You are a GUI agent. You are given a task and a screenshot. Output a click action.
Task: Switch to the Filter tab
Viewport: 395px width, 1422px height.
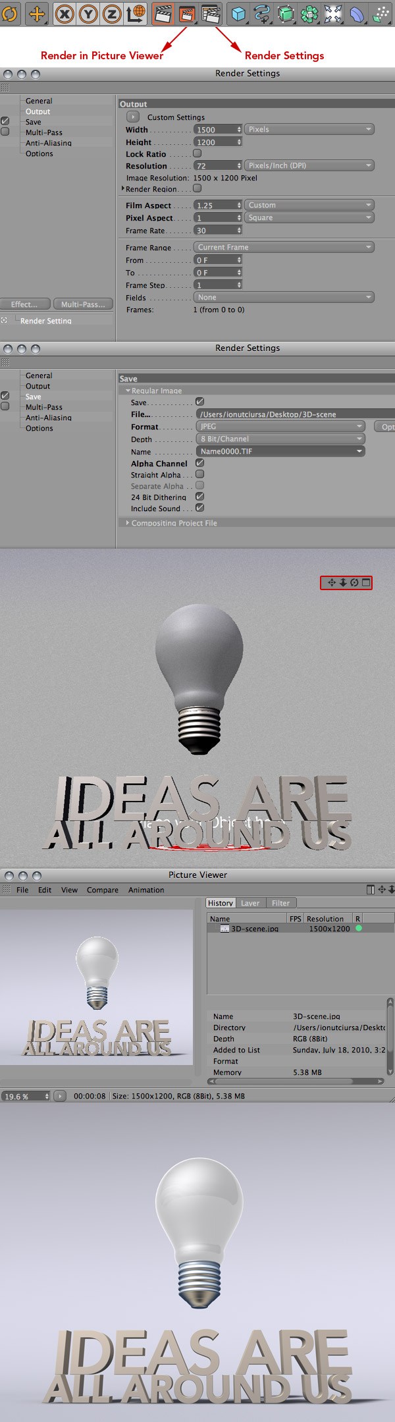coord(280,903)
